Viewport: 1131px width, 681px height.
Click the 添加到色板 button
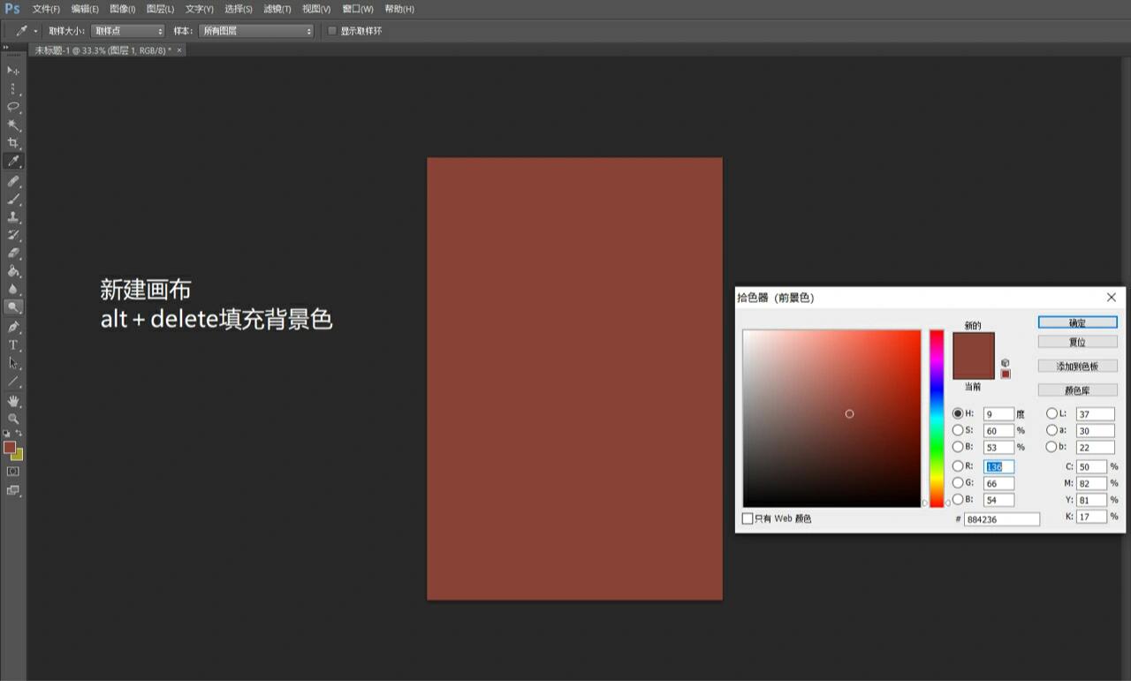(1077, 366)
